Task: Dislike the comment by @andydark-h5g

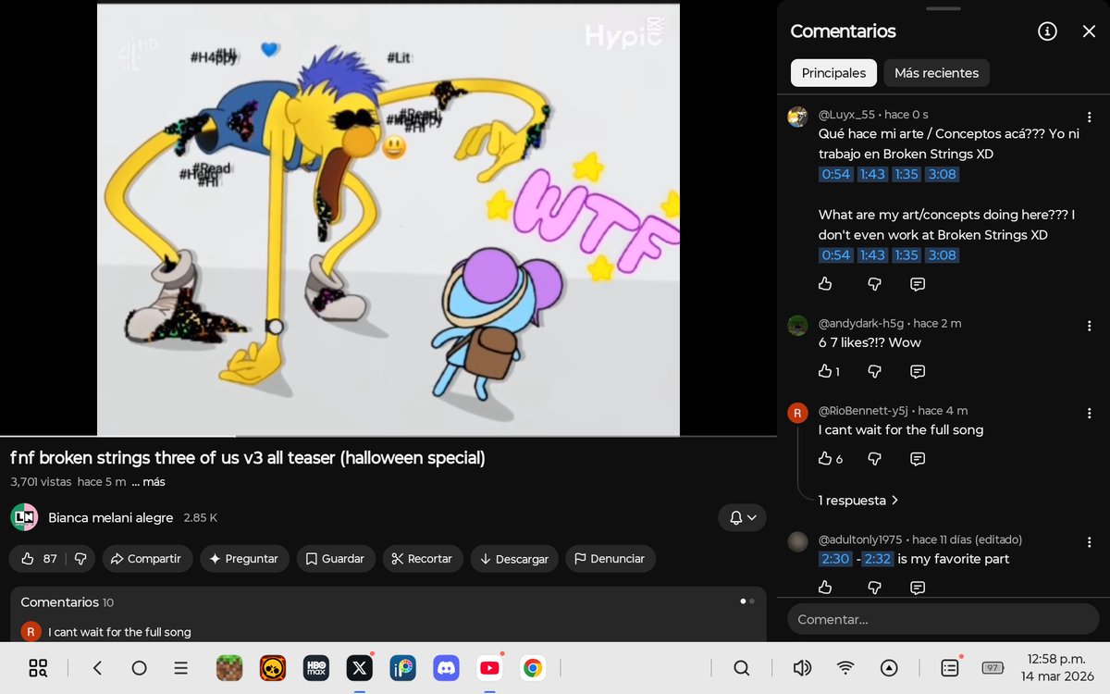Action: point(874,371)
